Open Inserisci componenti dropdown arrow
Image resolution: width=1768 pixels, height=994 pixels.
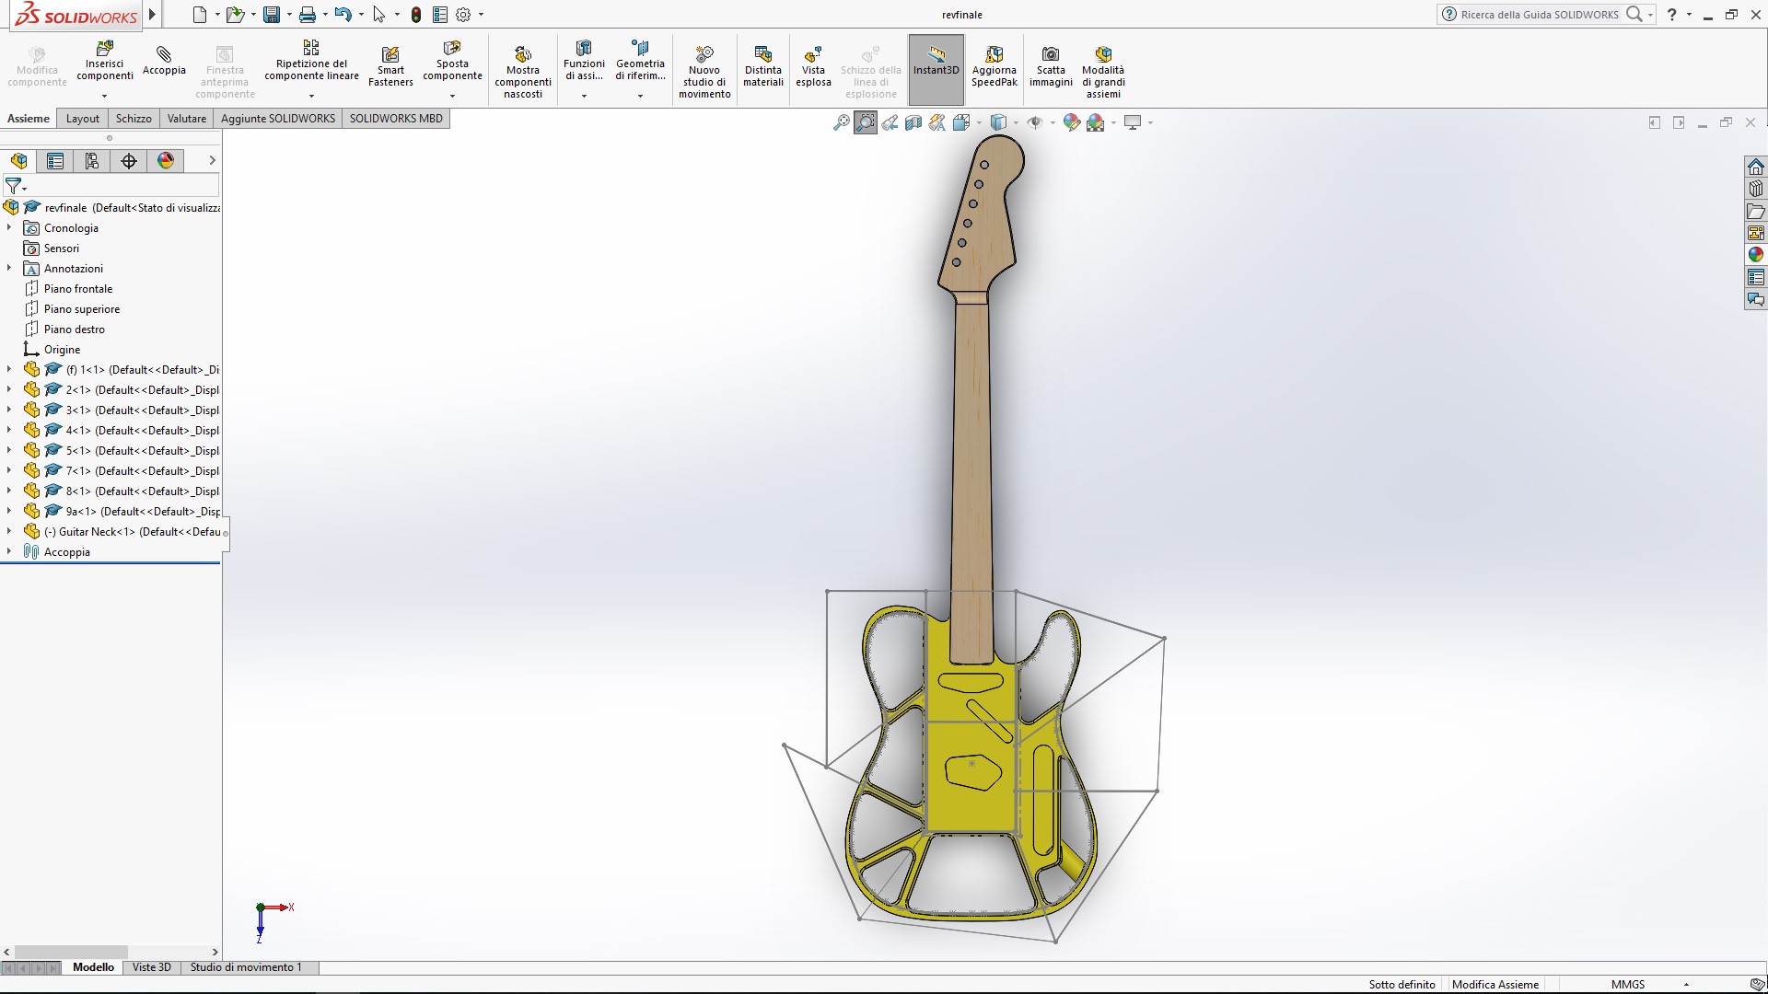(x=104, y=96)
